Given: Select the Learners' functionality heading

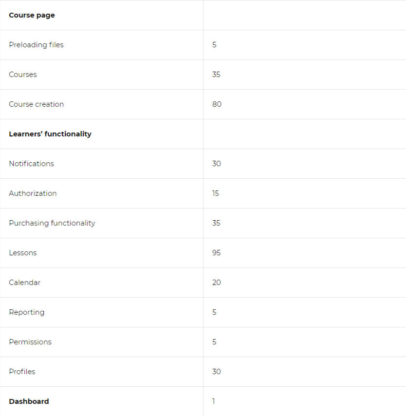Looking at the screenshot, I should coord(50,134).
